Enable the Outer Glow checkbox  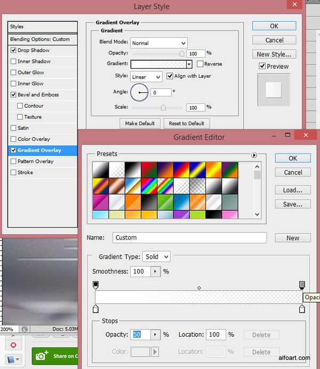pos(13,72)
